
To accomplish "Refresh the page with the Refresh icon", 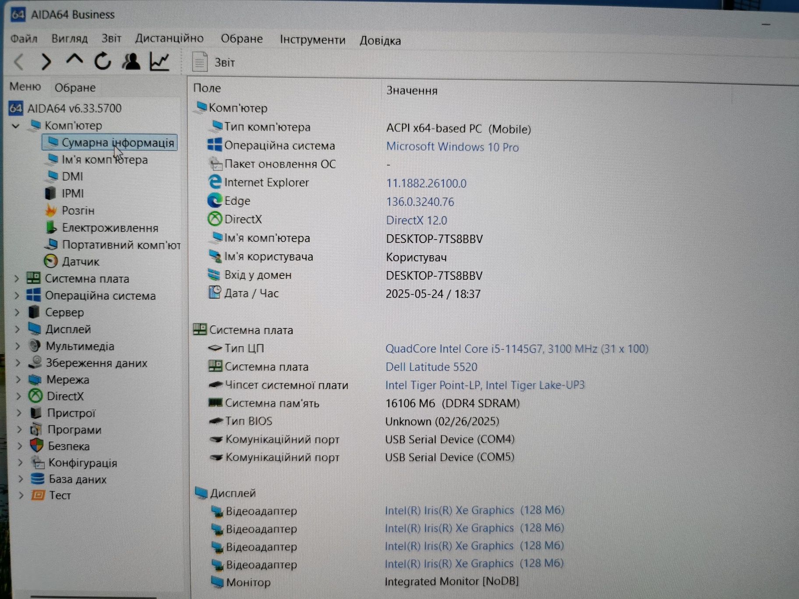I will pyautogui.click(x=103, y=61).
